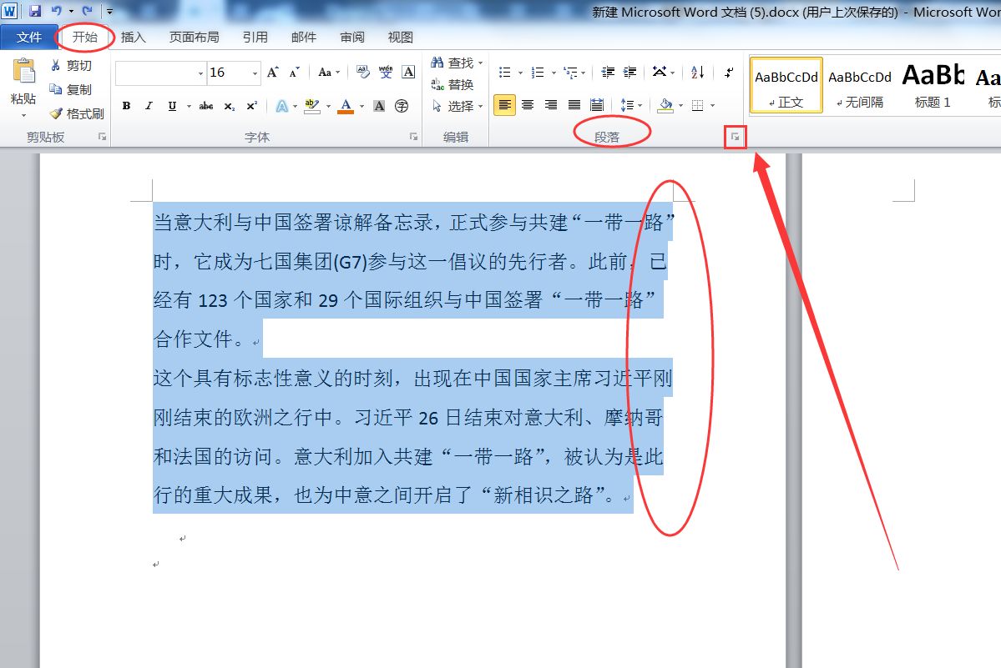Apply the 标题 1 heading style
This screenshot has width=1001, height=668.
pos(933,85)
